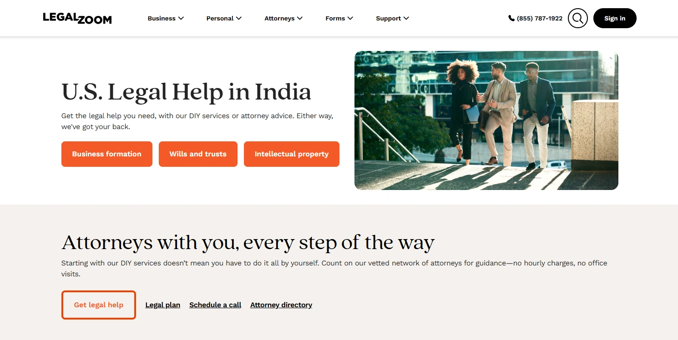Click the Sign in button

click(x=615, y=18)
